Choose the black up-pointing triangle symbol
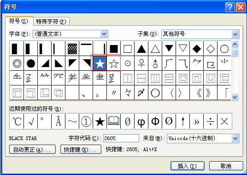 pos(141,49)
